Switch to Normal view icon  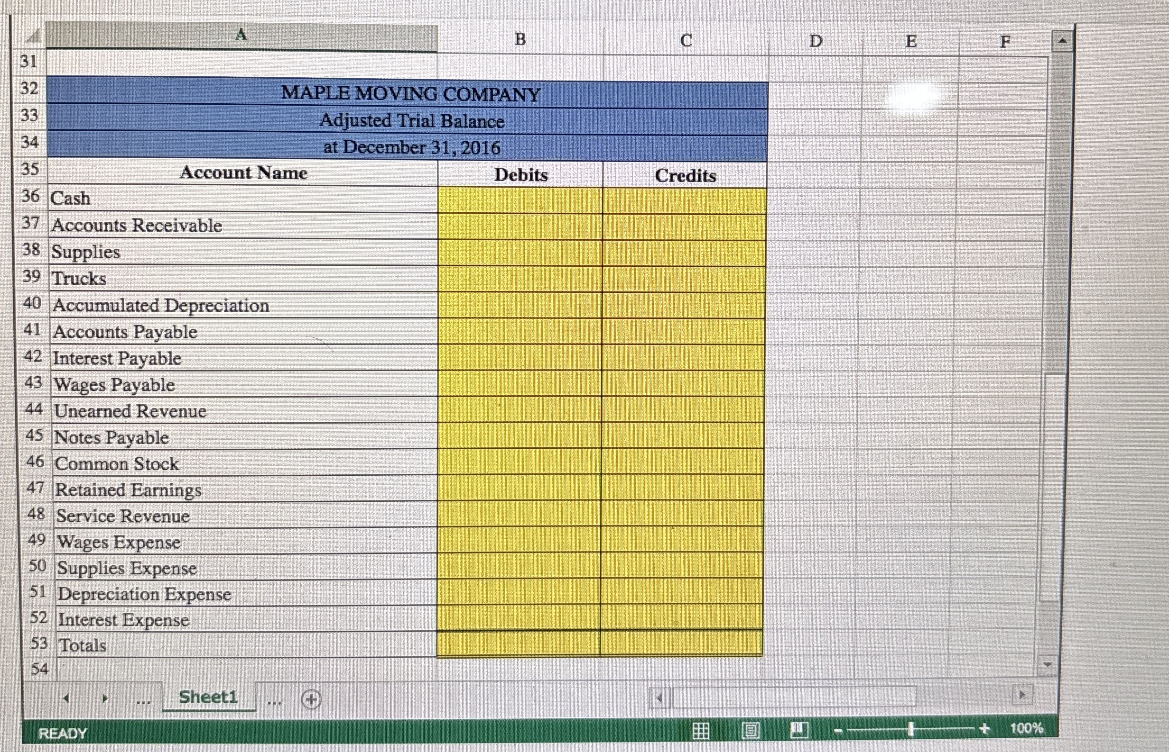point(701,731)
